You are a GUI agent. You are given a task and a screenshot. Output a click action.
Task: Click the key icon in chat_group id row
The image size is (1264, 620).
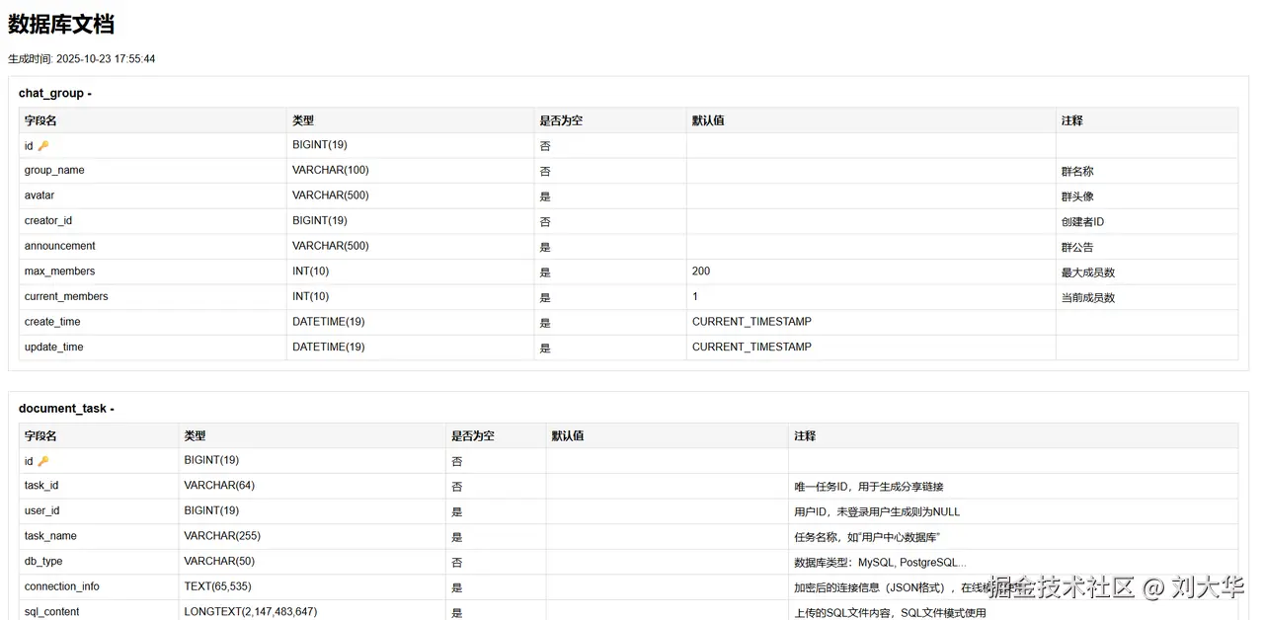pos(42,146)
